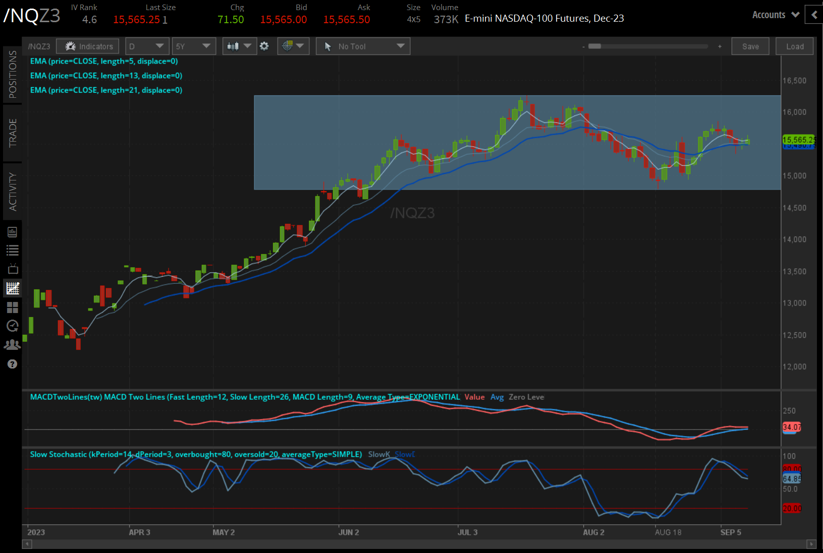
Task: Click the Save button
Action: [x=750, y=46]
